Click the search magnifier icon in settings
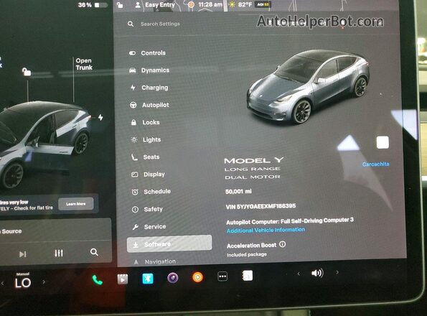The width and height of the screenshot is (427, 316). point(131,24)
